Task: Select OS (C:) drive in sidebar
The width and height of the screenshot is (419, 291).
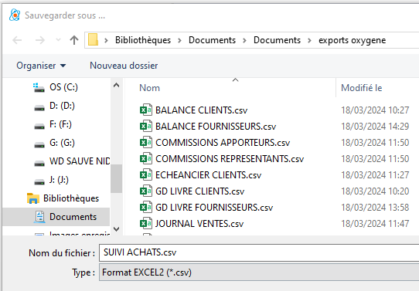Action: point(63,87)
